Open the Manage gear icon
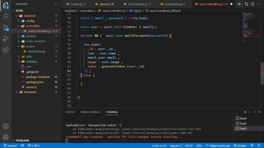This screenshot has height=148, width=264. pos(6,137)
